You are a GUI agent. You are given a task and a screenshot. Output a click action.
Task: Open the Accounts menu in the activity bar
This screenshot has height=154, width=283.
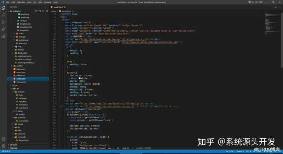point(4,139)
